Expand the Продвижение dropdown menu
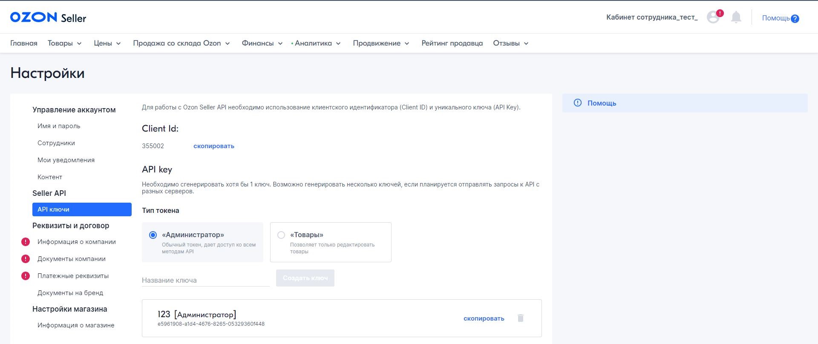Screen dimensions: 818x344 (x=381, y=43)
